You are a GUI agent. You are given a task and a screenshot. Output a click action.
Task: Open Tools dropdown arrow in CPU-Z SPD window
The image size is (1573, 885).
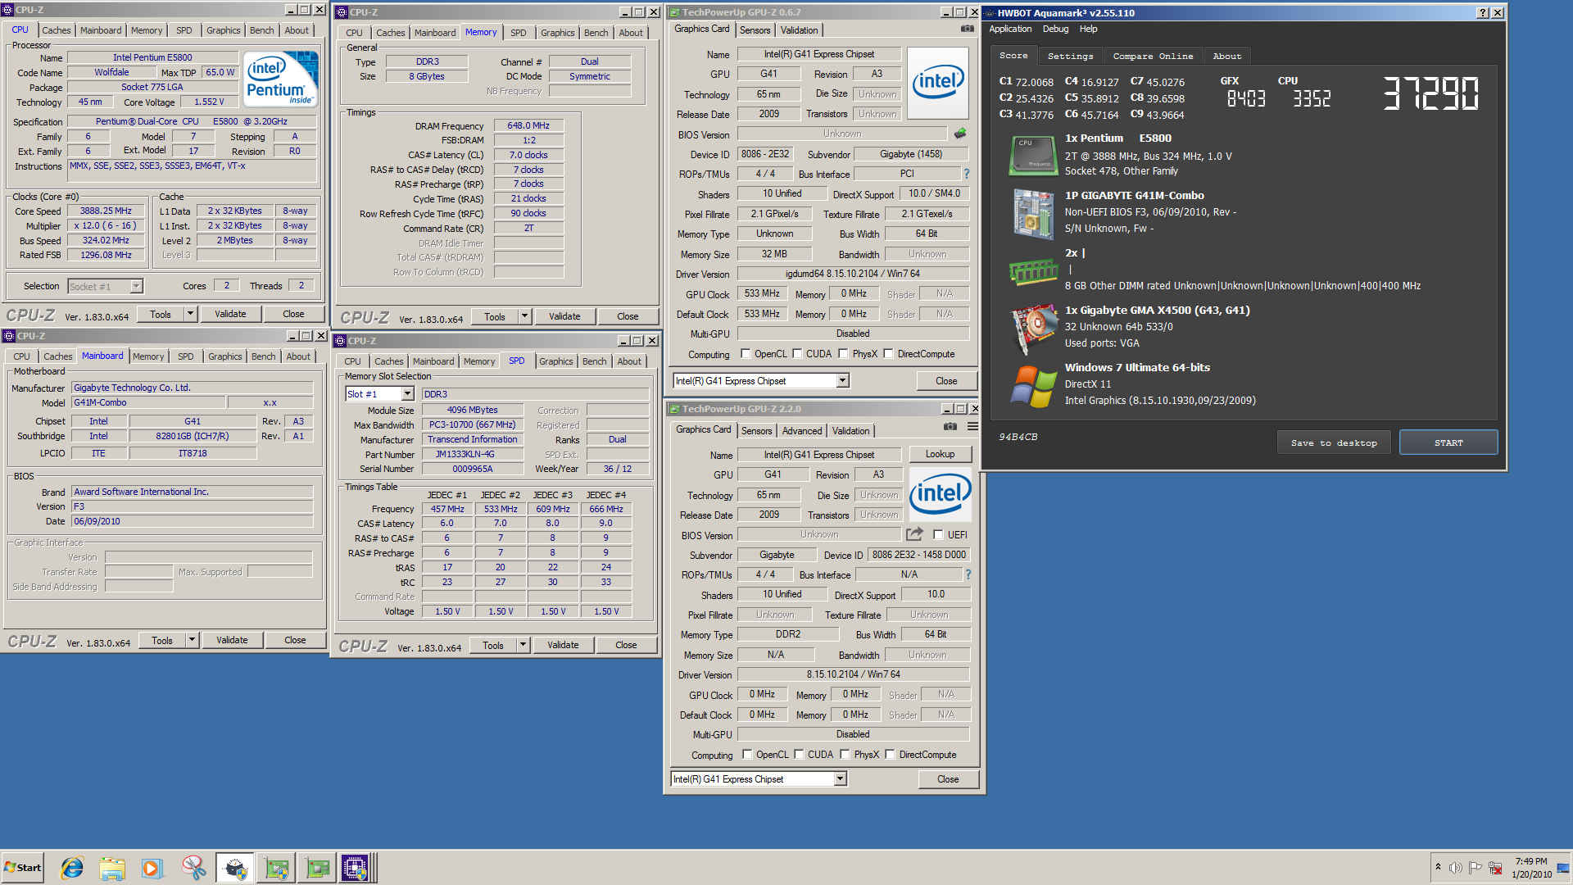(x=523, y=645)
